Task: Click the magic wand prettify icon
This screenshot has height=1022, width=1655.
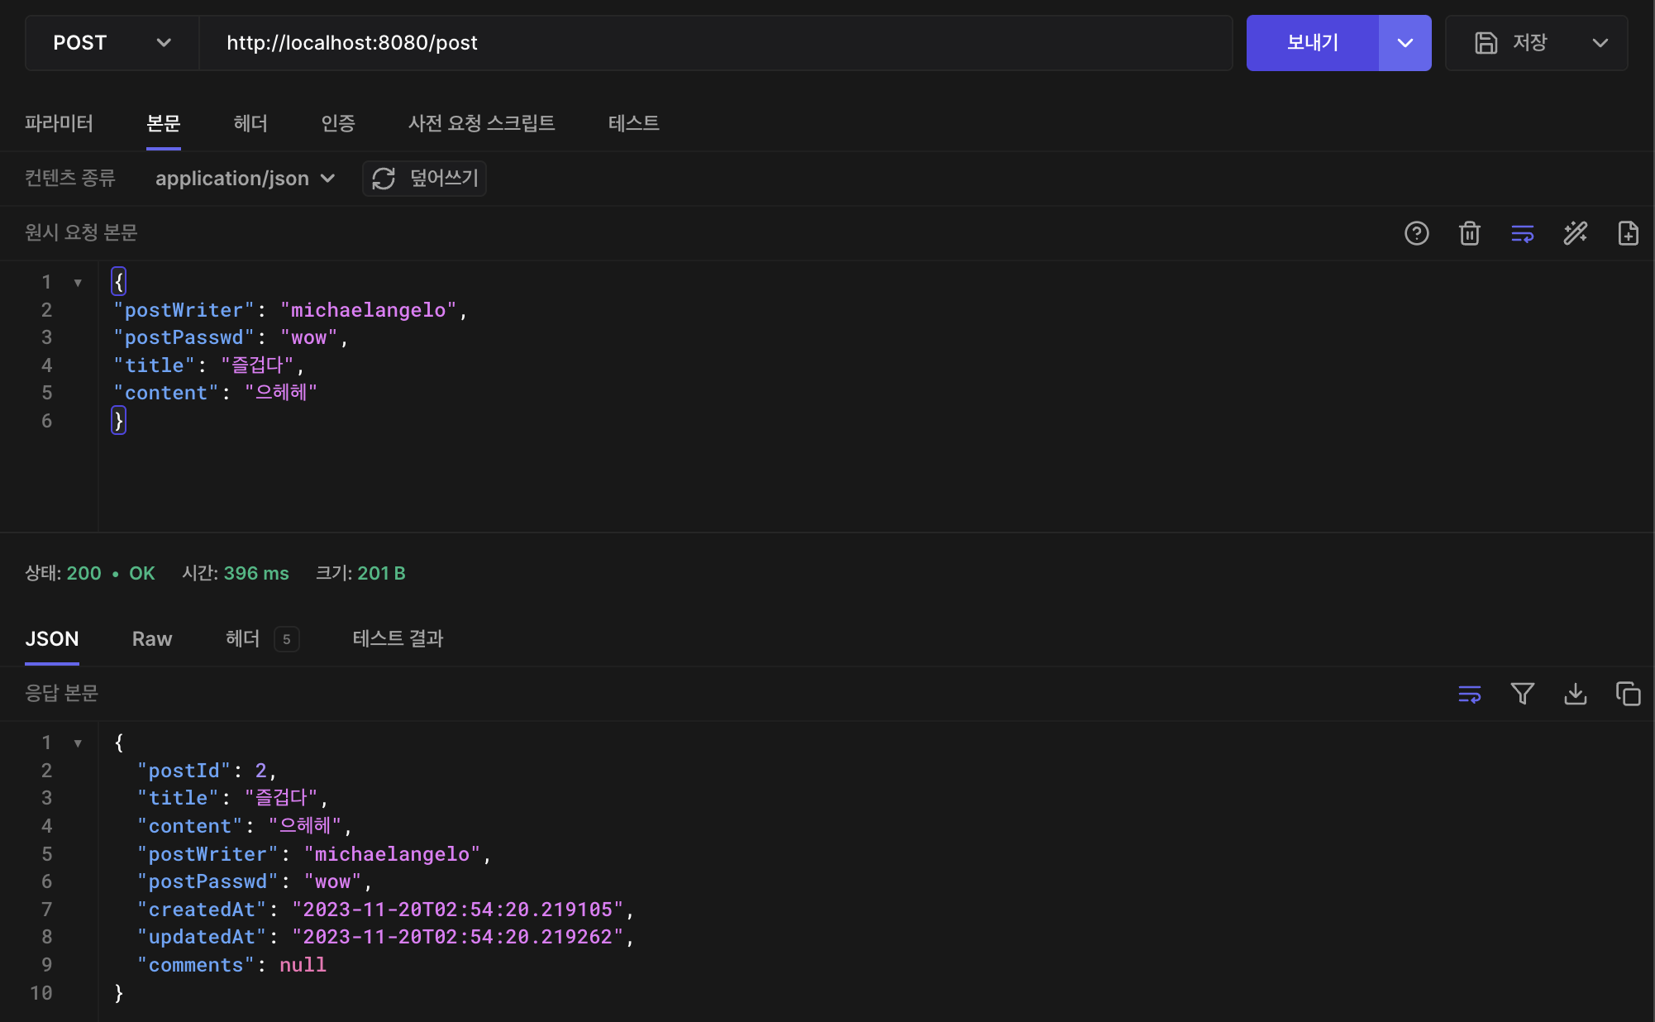Action: [x=1575, y=233]
